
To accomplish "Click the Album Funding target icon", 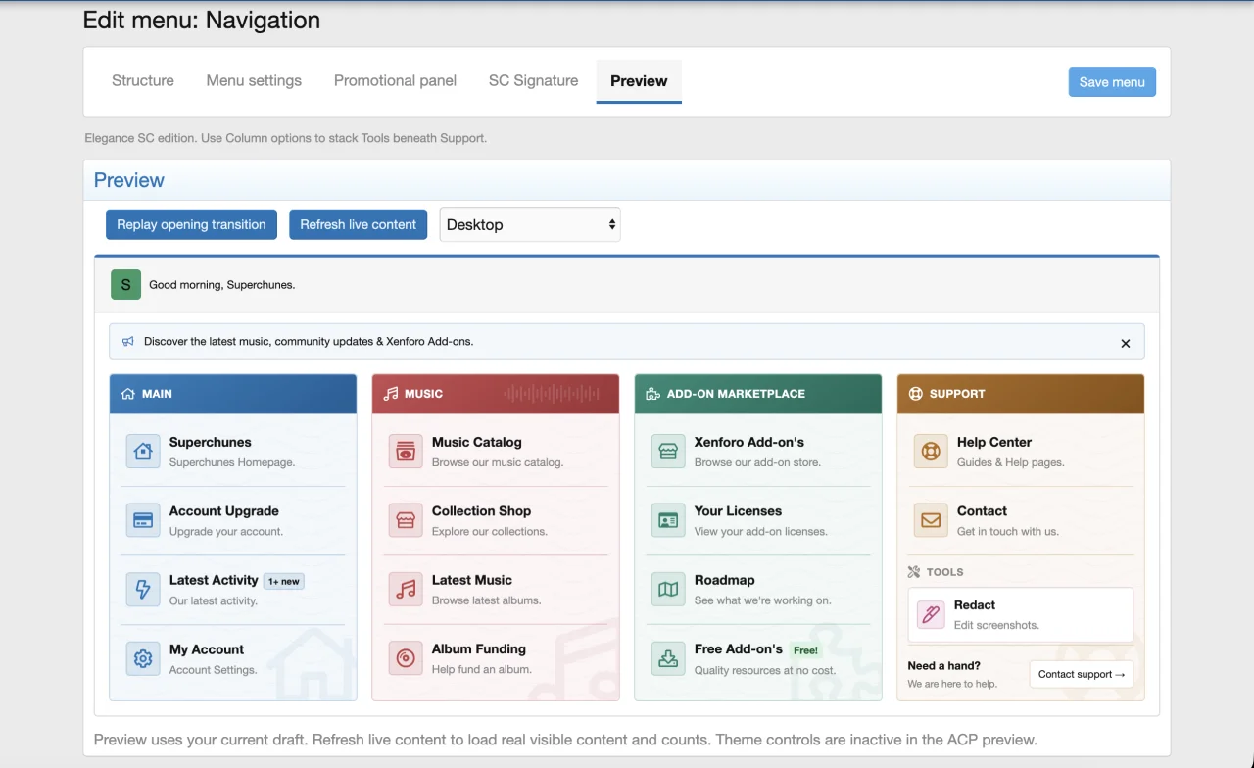I will [406, 658].
